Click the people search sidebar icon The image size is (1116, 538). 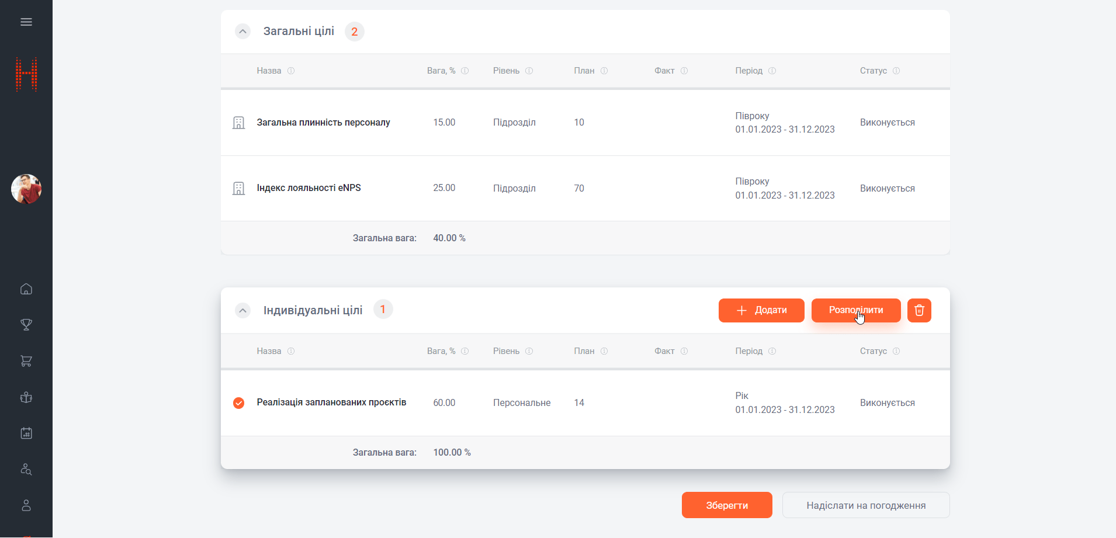click(26, 469)
